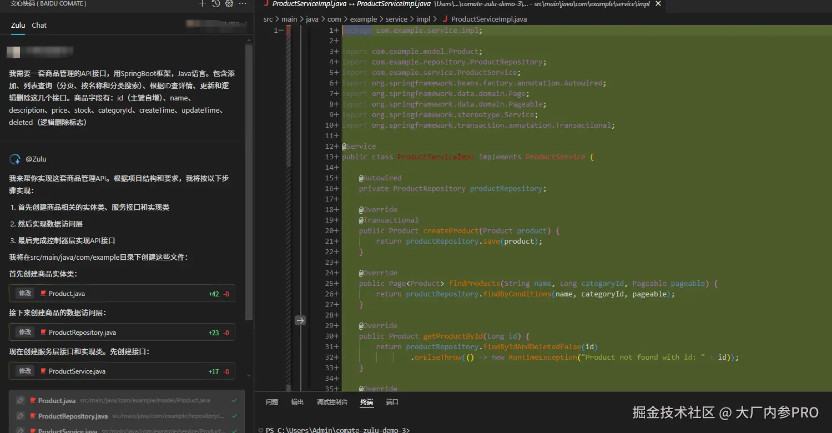Click the arrow icon in the diff gutter
832x433 pixels.
tap(300, 320)
